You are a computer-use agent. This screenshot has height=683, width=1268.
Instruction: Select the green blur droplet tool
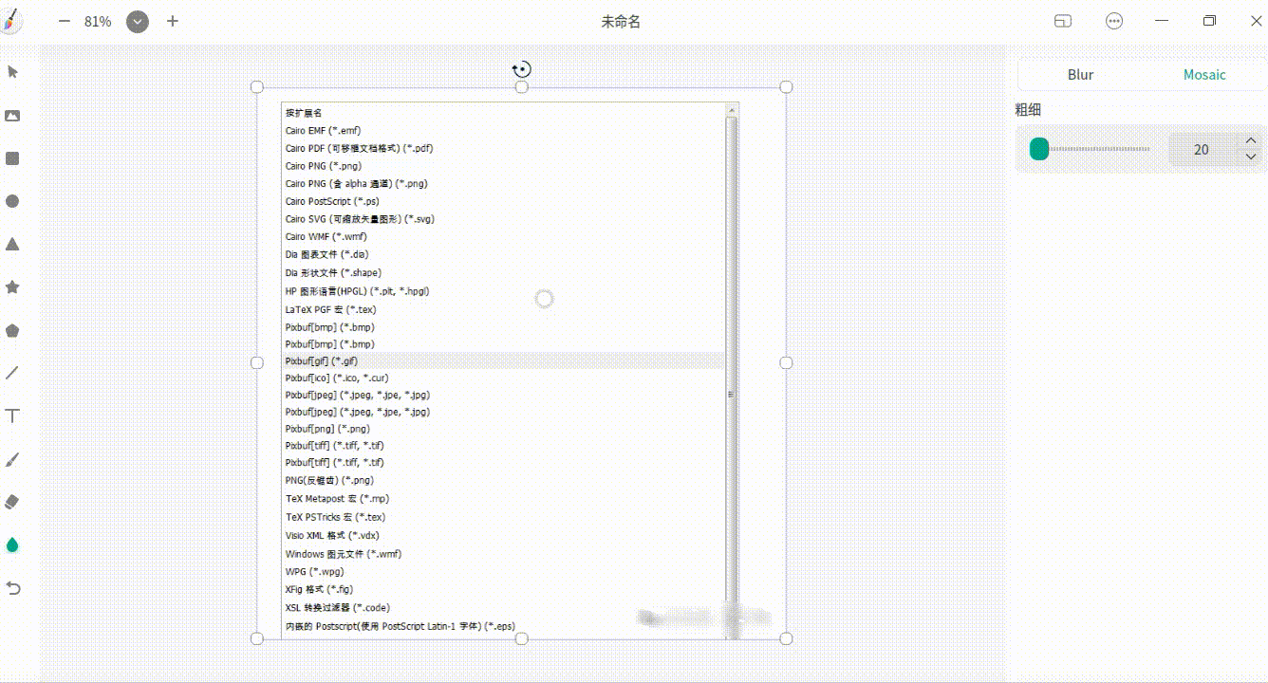13,545
